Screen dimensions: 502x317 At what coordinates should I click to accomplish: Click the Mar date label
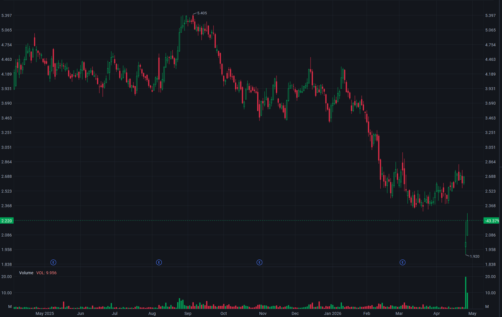pyautogui.click(x=400, y=313)
